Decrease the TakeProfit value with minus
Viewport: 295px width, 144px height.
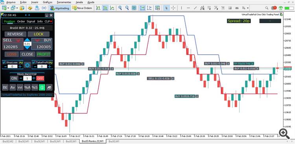[x=35, y=66]
